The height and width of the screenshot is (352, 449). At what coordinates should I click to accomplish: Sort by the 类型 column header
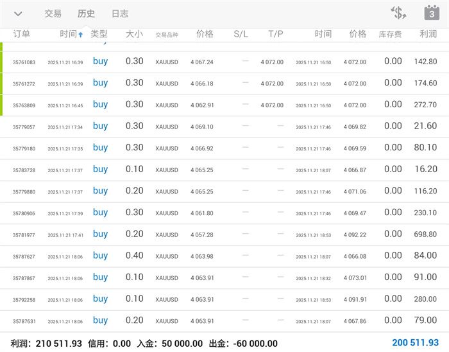click(99, 34)
